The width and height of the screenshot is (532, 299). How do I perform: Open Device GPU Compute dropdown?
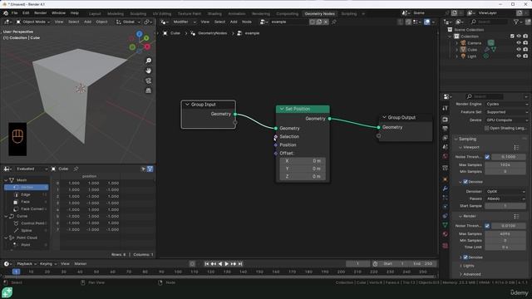pos(507,120)
